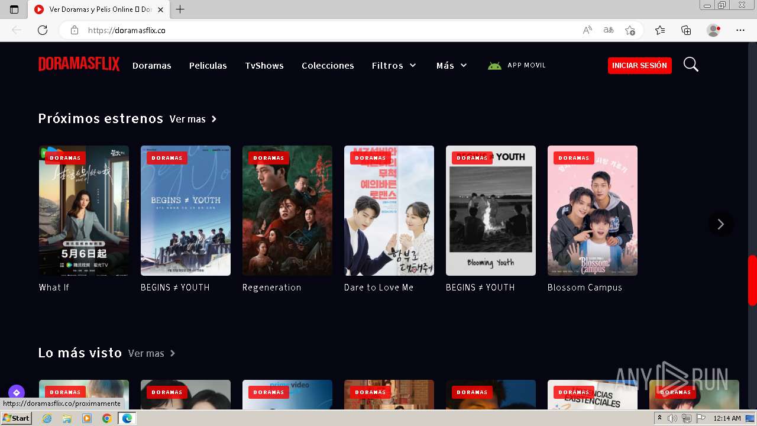Click the What If title text

pyautogui.click(x=54, y=288)
